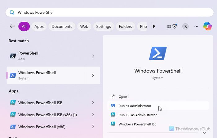Viewport: 217px width, 138px height.
Task: Click the Windows PowerShell title in preview pane
Action: coord(158,71)
